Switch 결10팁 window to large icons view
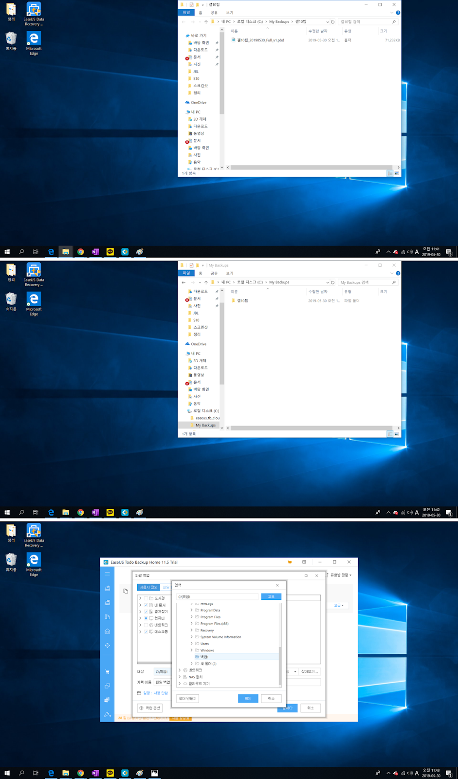Viewport: 458px width, 779px height. (397, 173)
